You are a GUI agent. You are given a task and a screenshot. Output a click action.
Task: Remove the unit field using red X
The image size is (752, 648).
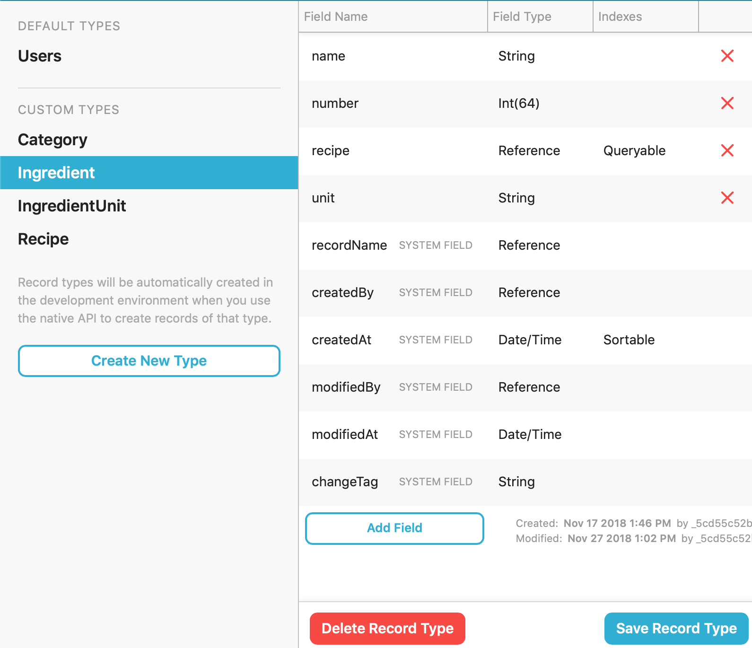click(727, 198)
